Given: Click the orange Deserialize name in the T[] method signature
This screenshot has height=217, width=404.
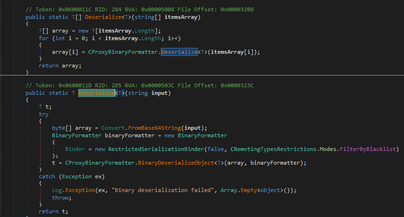Looking at the screenshot, I should click(103, 17).
